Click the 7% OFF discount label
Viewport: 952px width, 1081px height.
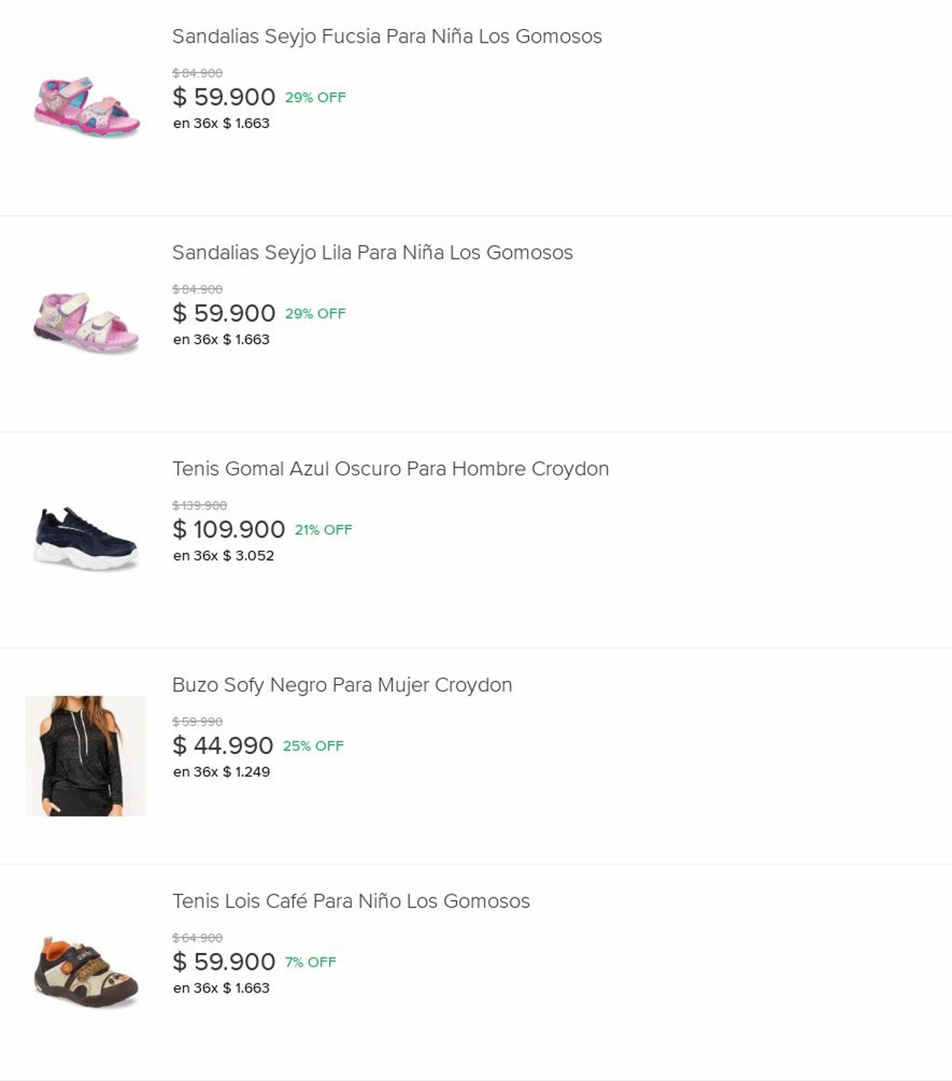[311, 962]
